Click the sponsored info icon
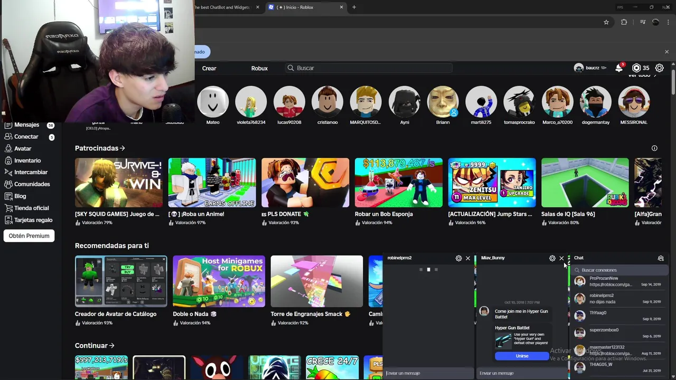The image size is (676, 380). 654,148
